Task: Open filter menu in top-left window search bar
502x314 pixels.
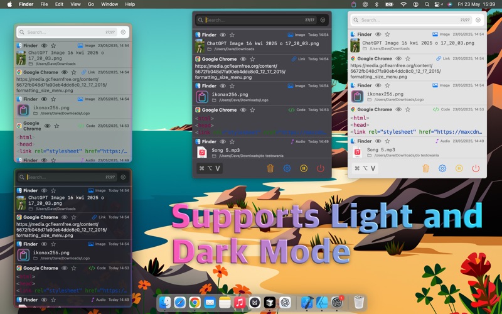Action: pyautogui.click(x=123, y=32)
